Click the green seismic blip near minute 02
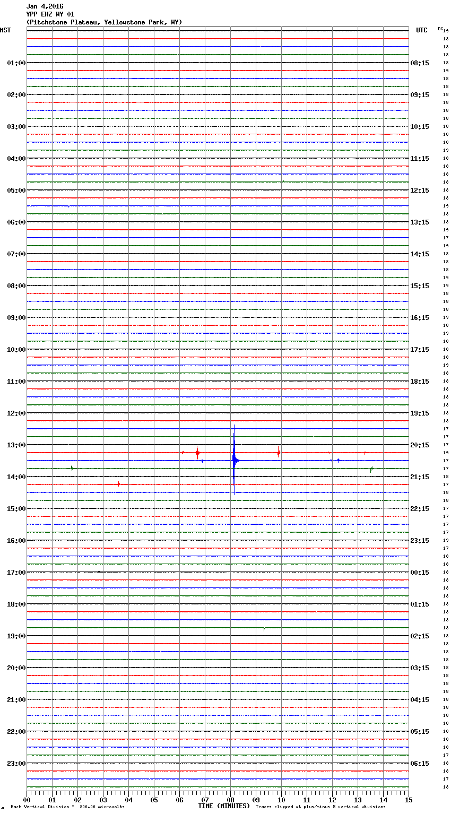The height and width of the screenshot is (814, 451). coord(72,468)
